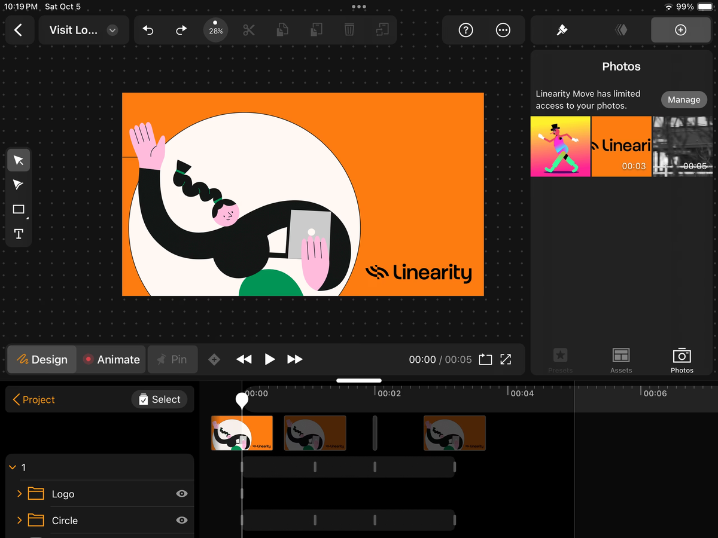This screenshot has width=718, height=538.
Task: Choose the Node direct selection tool
Action: coord(19,185)
